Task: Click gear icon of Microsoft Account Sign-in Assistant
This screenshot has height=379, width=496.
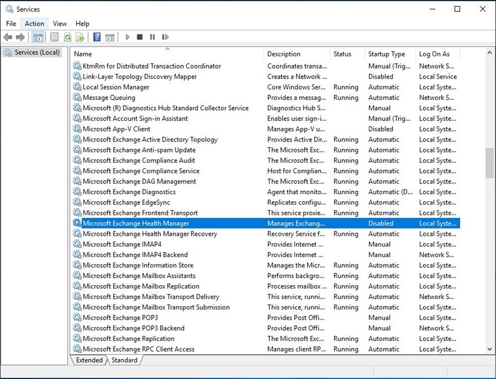Action: pyautogui.click(x=77, y=118)
